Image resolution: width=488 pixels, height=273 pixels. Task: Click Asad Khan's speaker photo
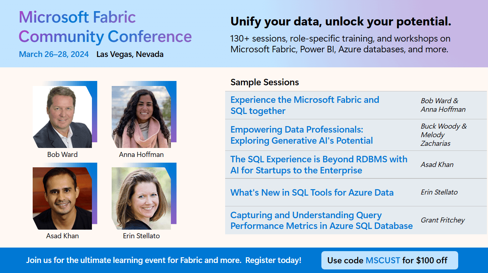(x=62, y=198)
